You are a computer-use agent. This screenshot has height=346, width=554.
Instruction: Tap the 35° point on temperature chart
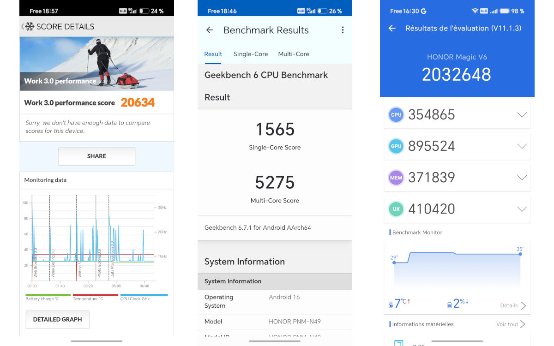tap(520, 254)
